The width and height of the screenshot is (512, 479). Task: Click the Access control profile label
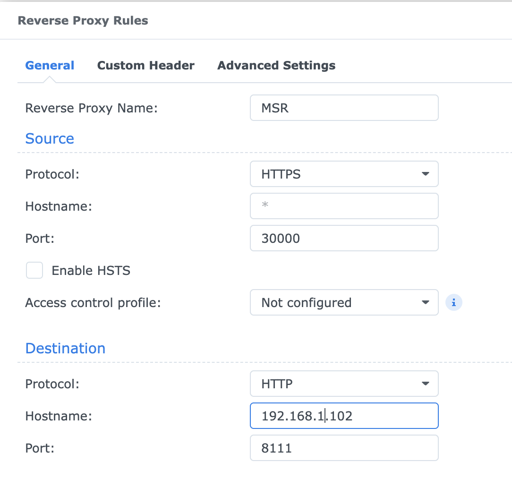pyautogui.click(x=93, y=303)
